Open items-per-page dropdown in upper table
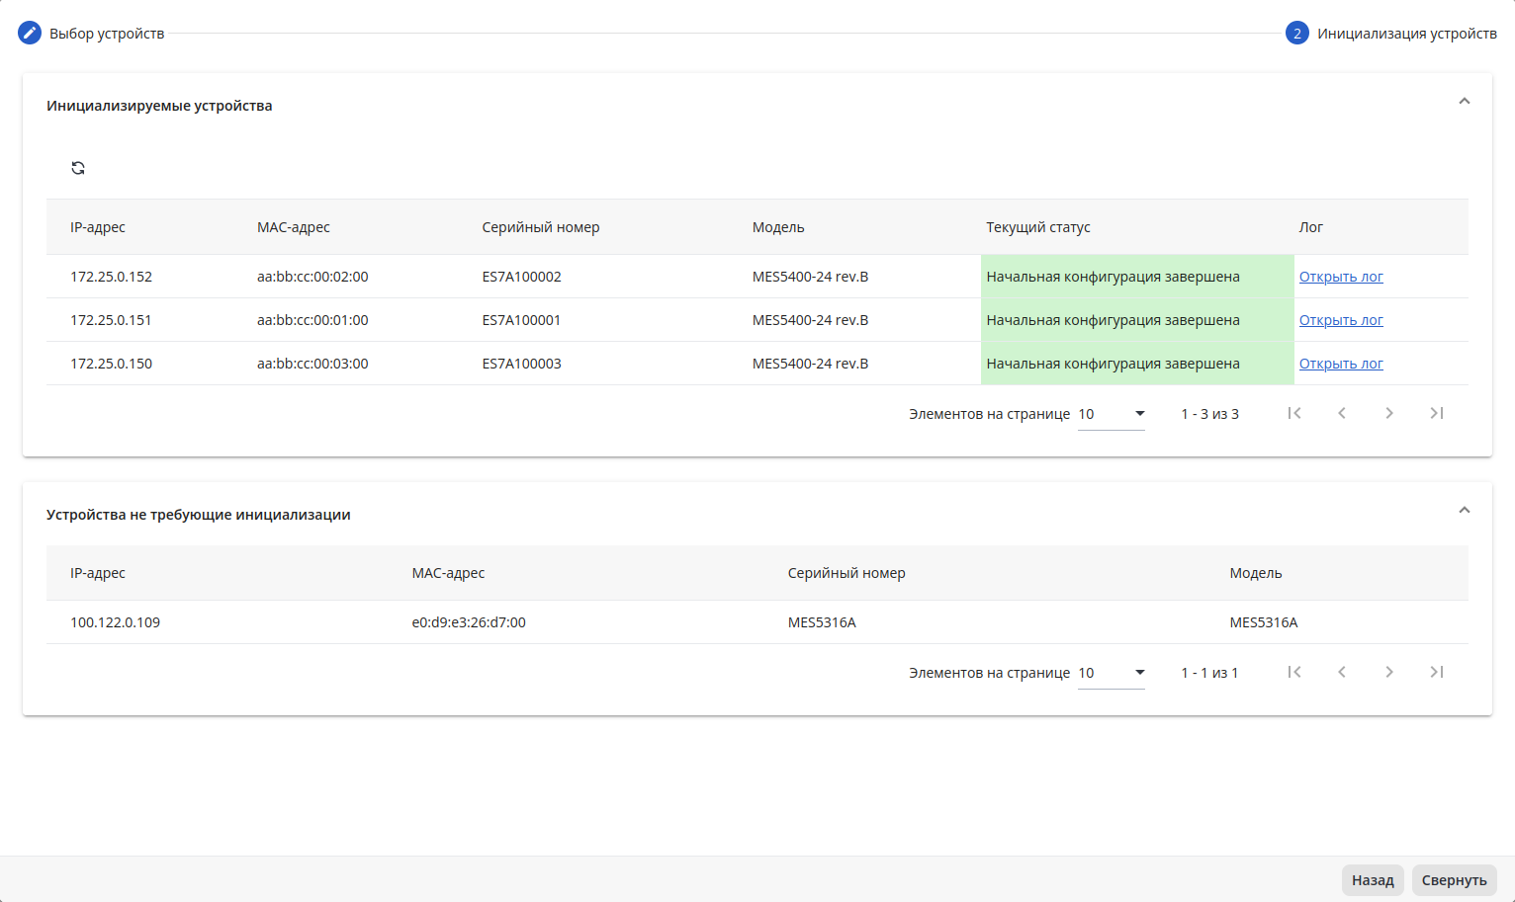This screenshot has height=902, width=1515. (x=1112, y=414)
